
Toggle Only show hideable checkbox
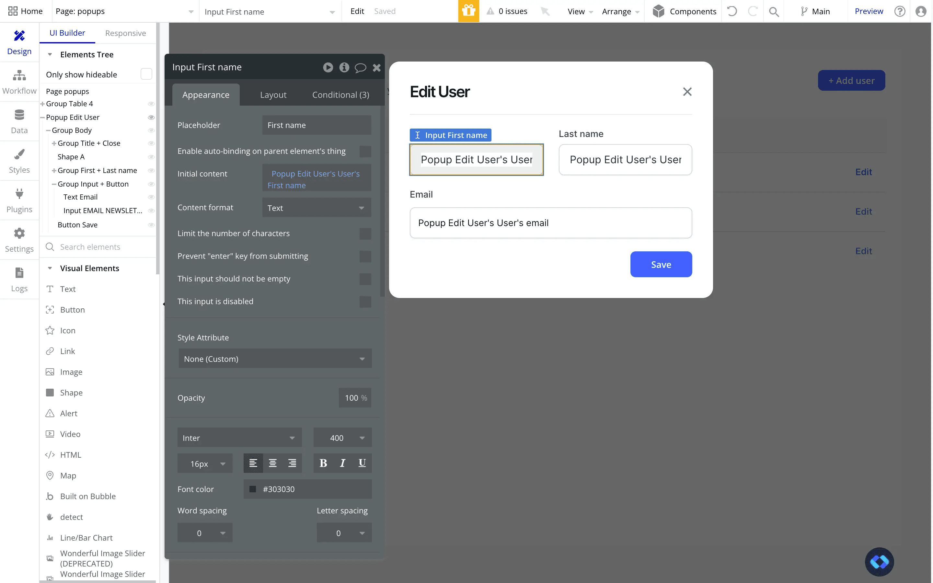coord(146,74)
